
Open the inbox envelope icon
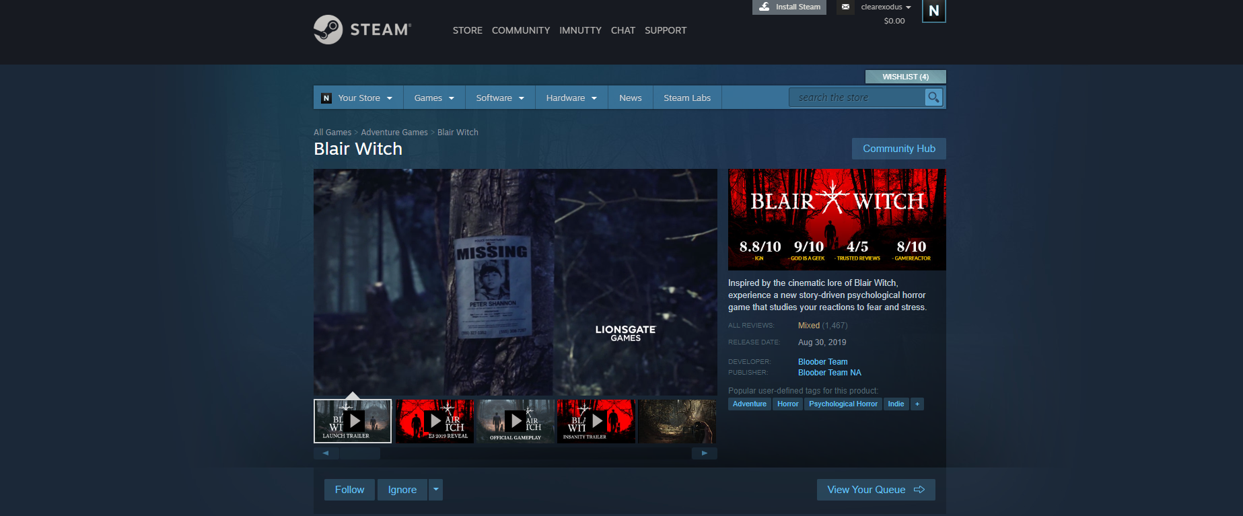845,7
